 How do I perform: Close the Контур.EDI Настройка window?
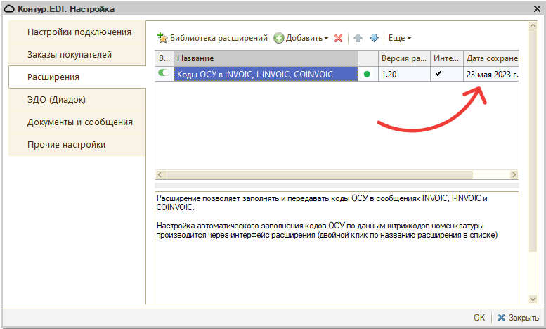537,8
